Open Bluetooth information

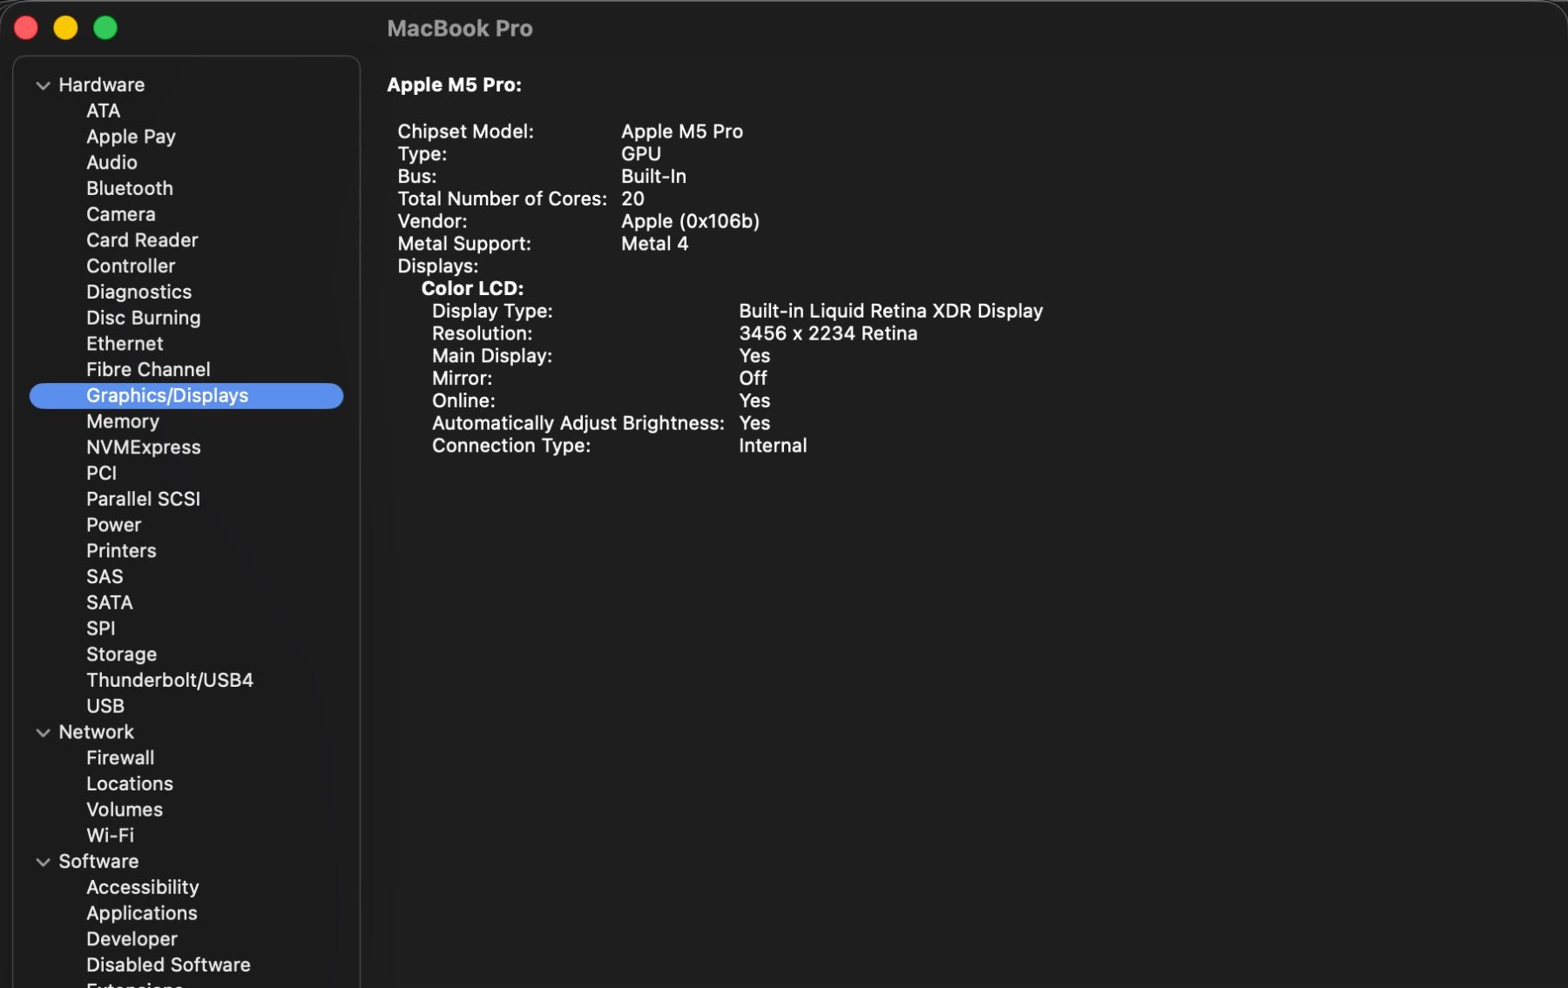click(x=129, y=188)
